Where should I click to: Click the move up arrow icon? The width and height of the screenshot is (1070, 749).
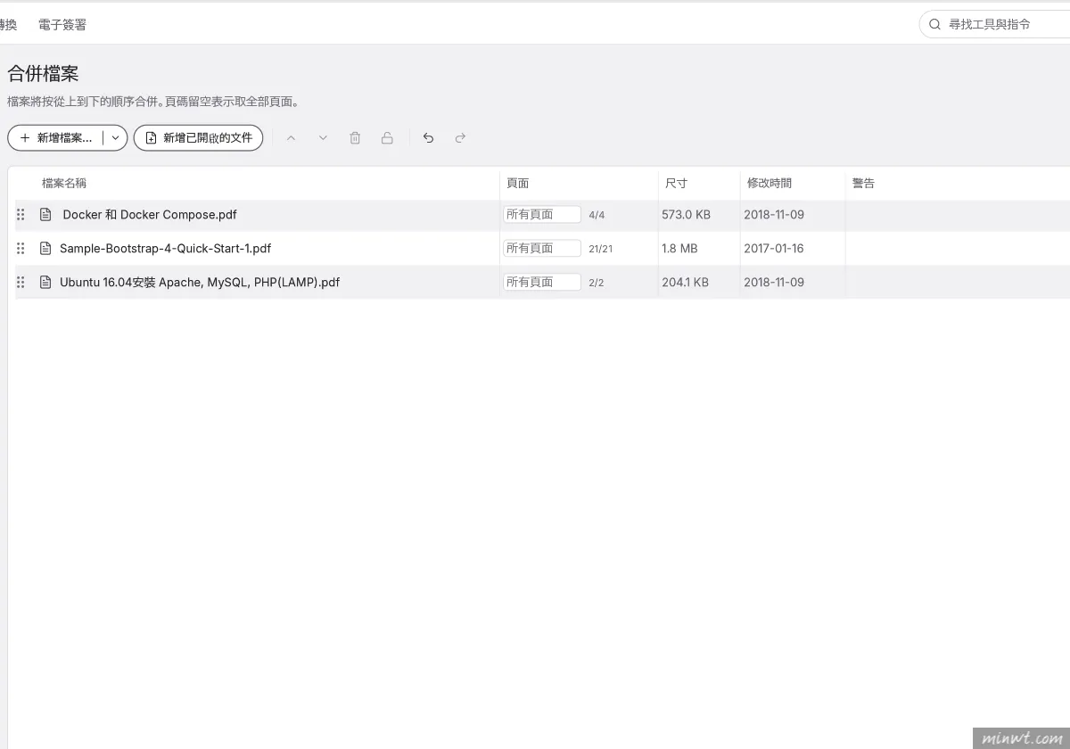pyautogui.click(x=291, y=138)
